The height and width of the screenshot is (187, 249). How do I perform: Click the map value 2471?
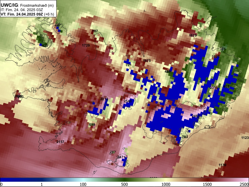tap(121, 157)
